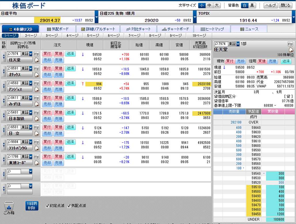
Task: Click stock code field in second empty row
Action: coord(14,186)
